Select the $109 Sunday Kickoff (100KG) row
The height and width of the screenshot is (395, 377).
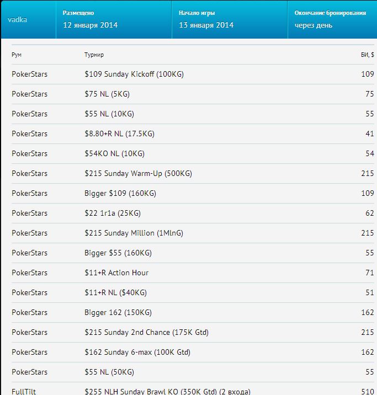click(x=193, y=74)
